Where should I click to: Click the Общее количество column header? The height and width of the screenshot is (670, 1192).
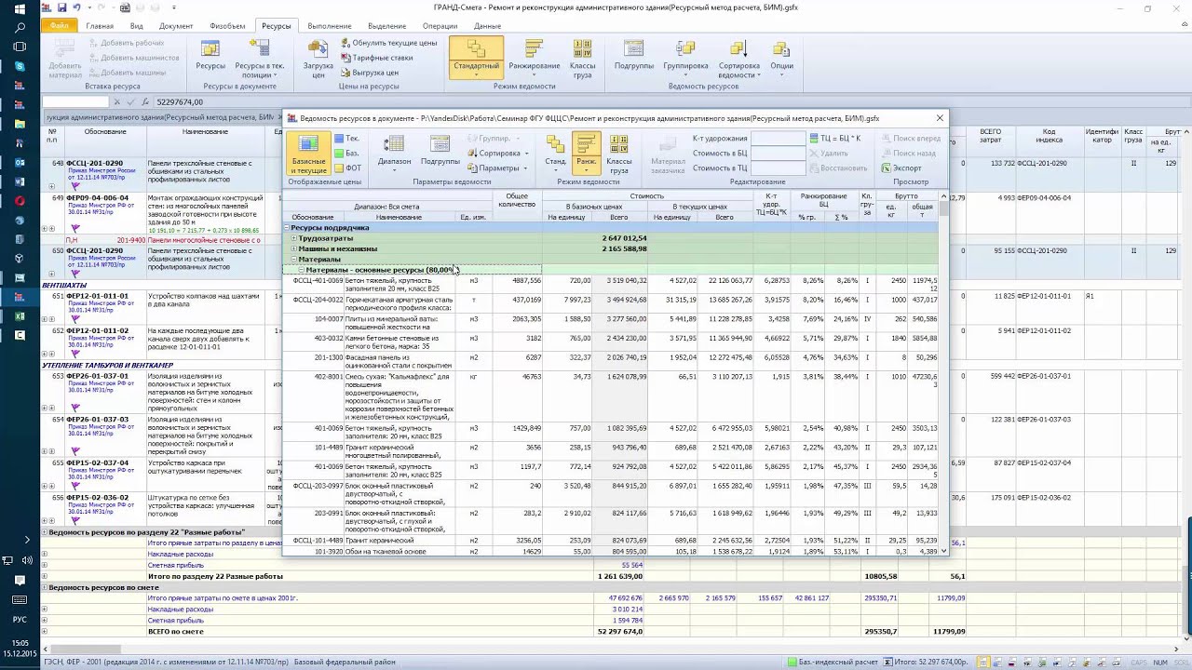click(x=517, y=201)
